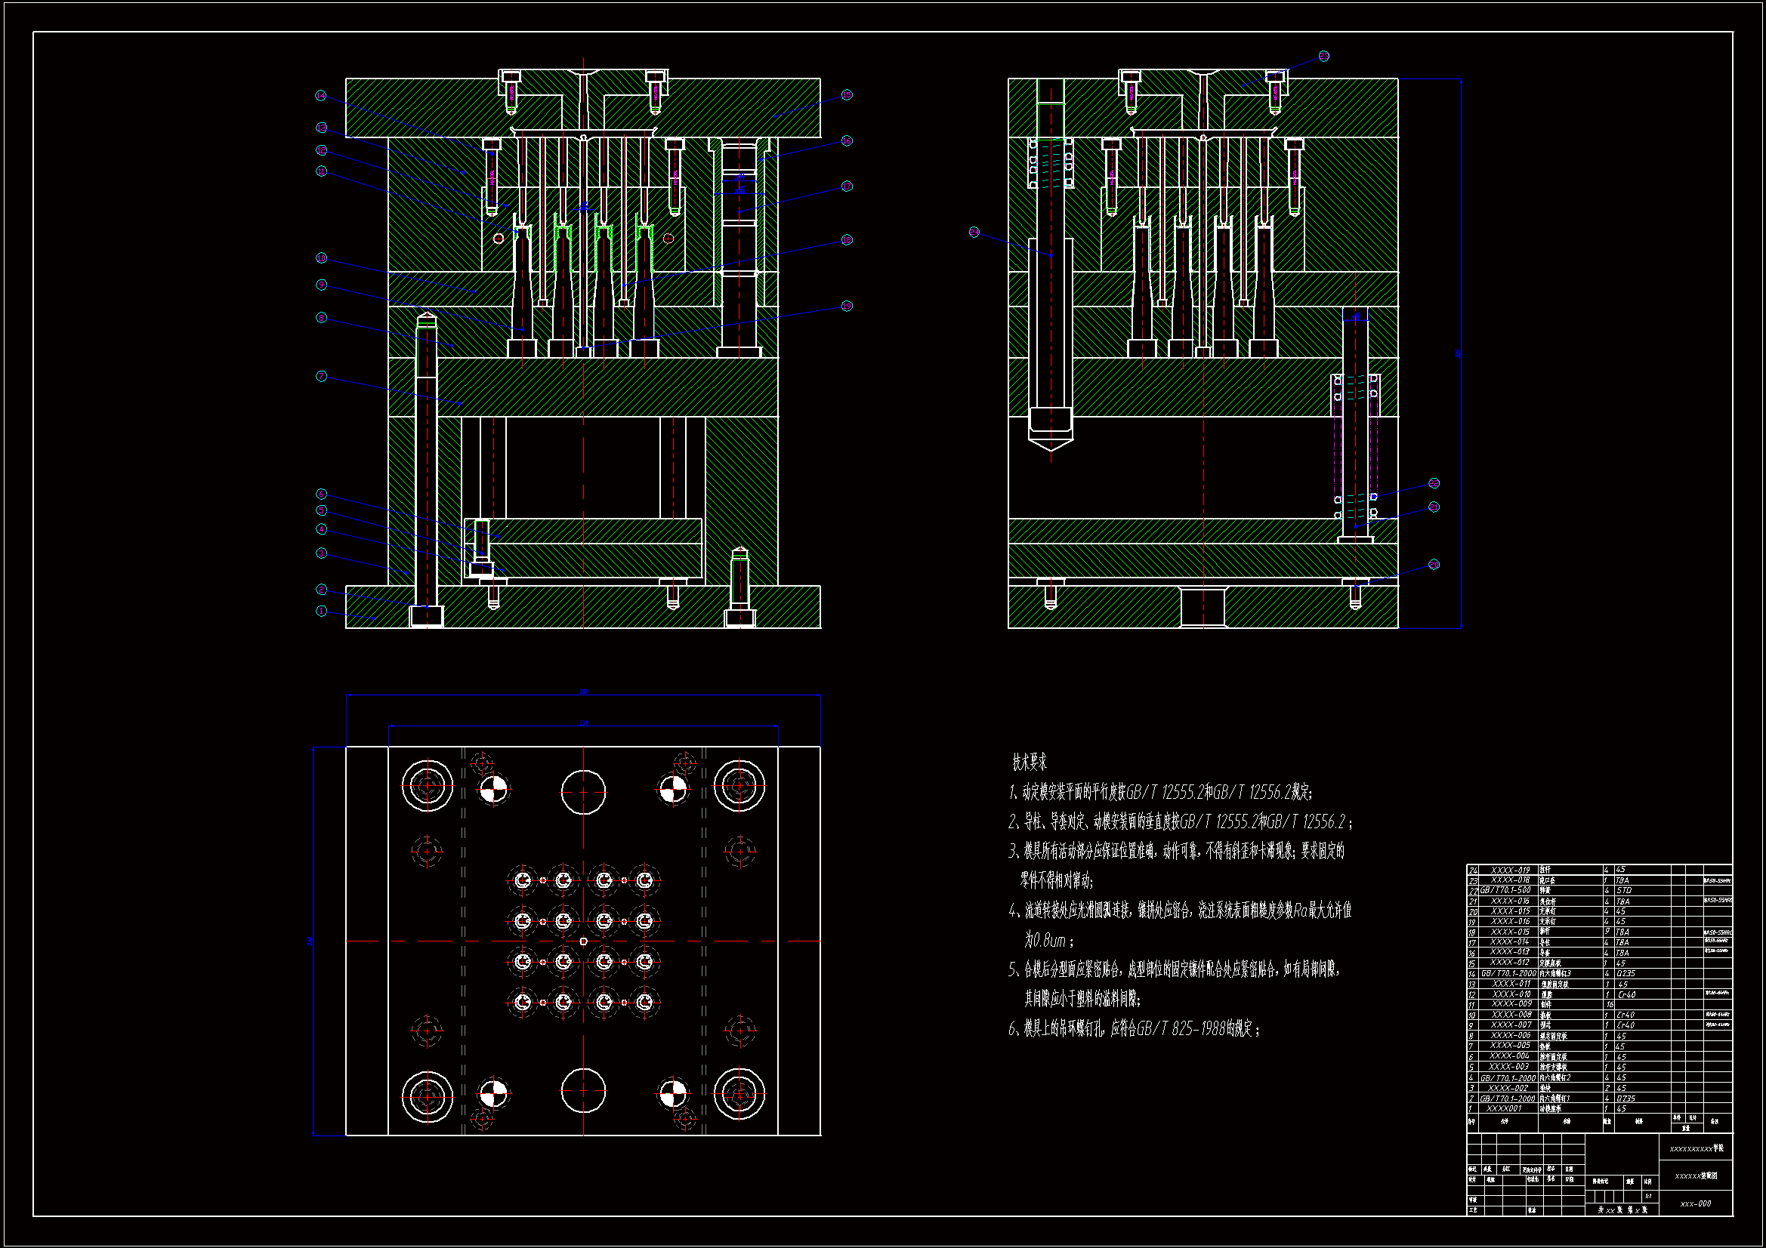
Task: Select part balloon number 1
Action: tap(321, 612)
